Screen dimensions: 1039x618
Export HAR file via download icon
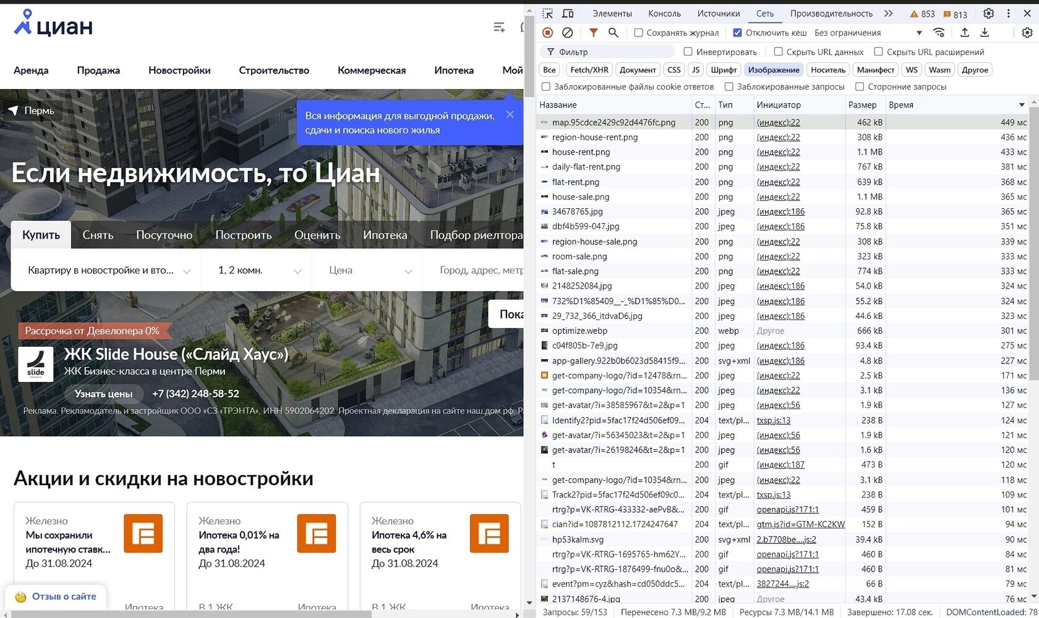click(x=985, y=32)
